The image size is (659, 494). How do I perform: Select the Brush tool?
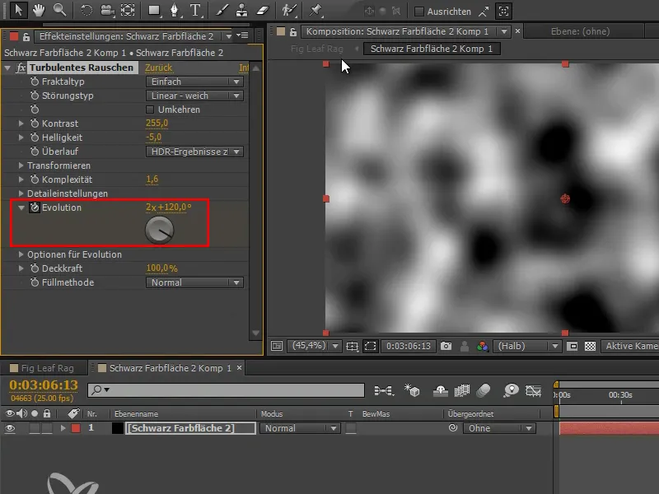[x=222, y=10]
